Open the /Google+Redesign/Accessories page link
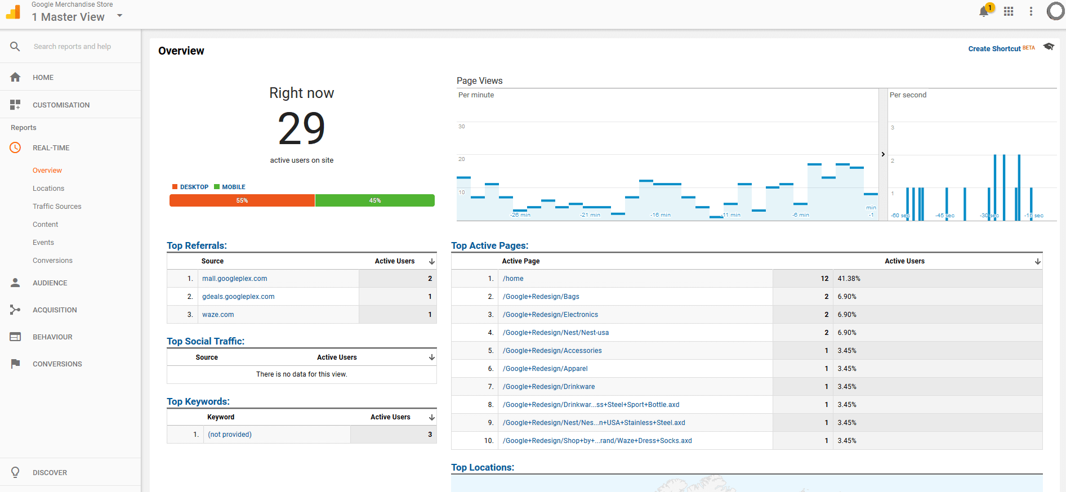Screen dimensions: 1066x492 tap(552, 351)
